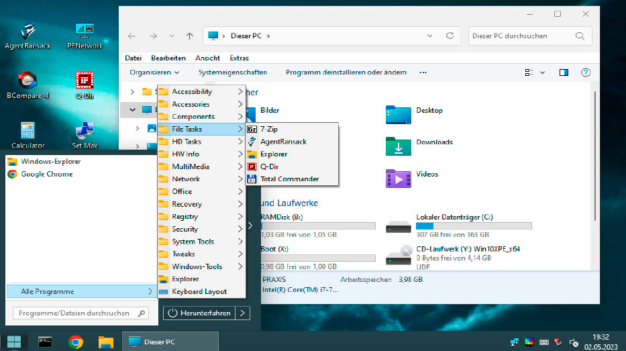Open PENetwork desktop shortcut
The image size is (626, 351).
coord(85,36)
